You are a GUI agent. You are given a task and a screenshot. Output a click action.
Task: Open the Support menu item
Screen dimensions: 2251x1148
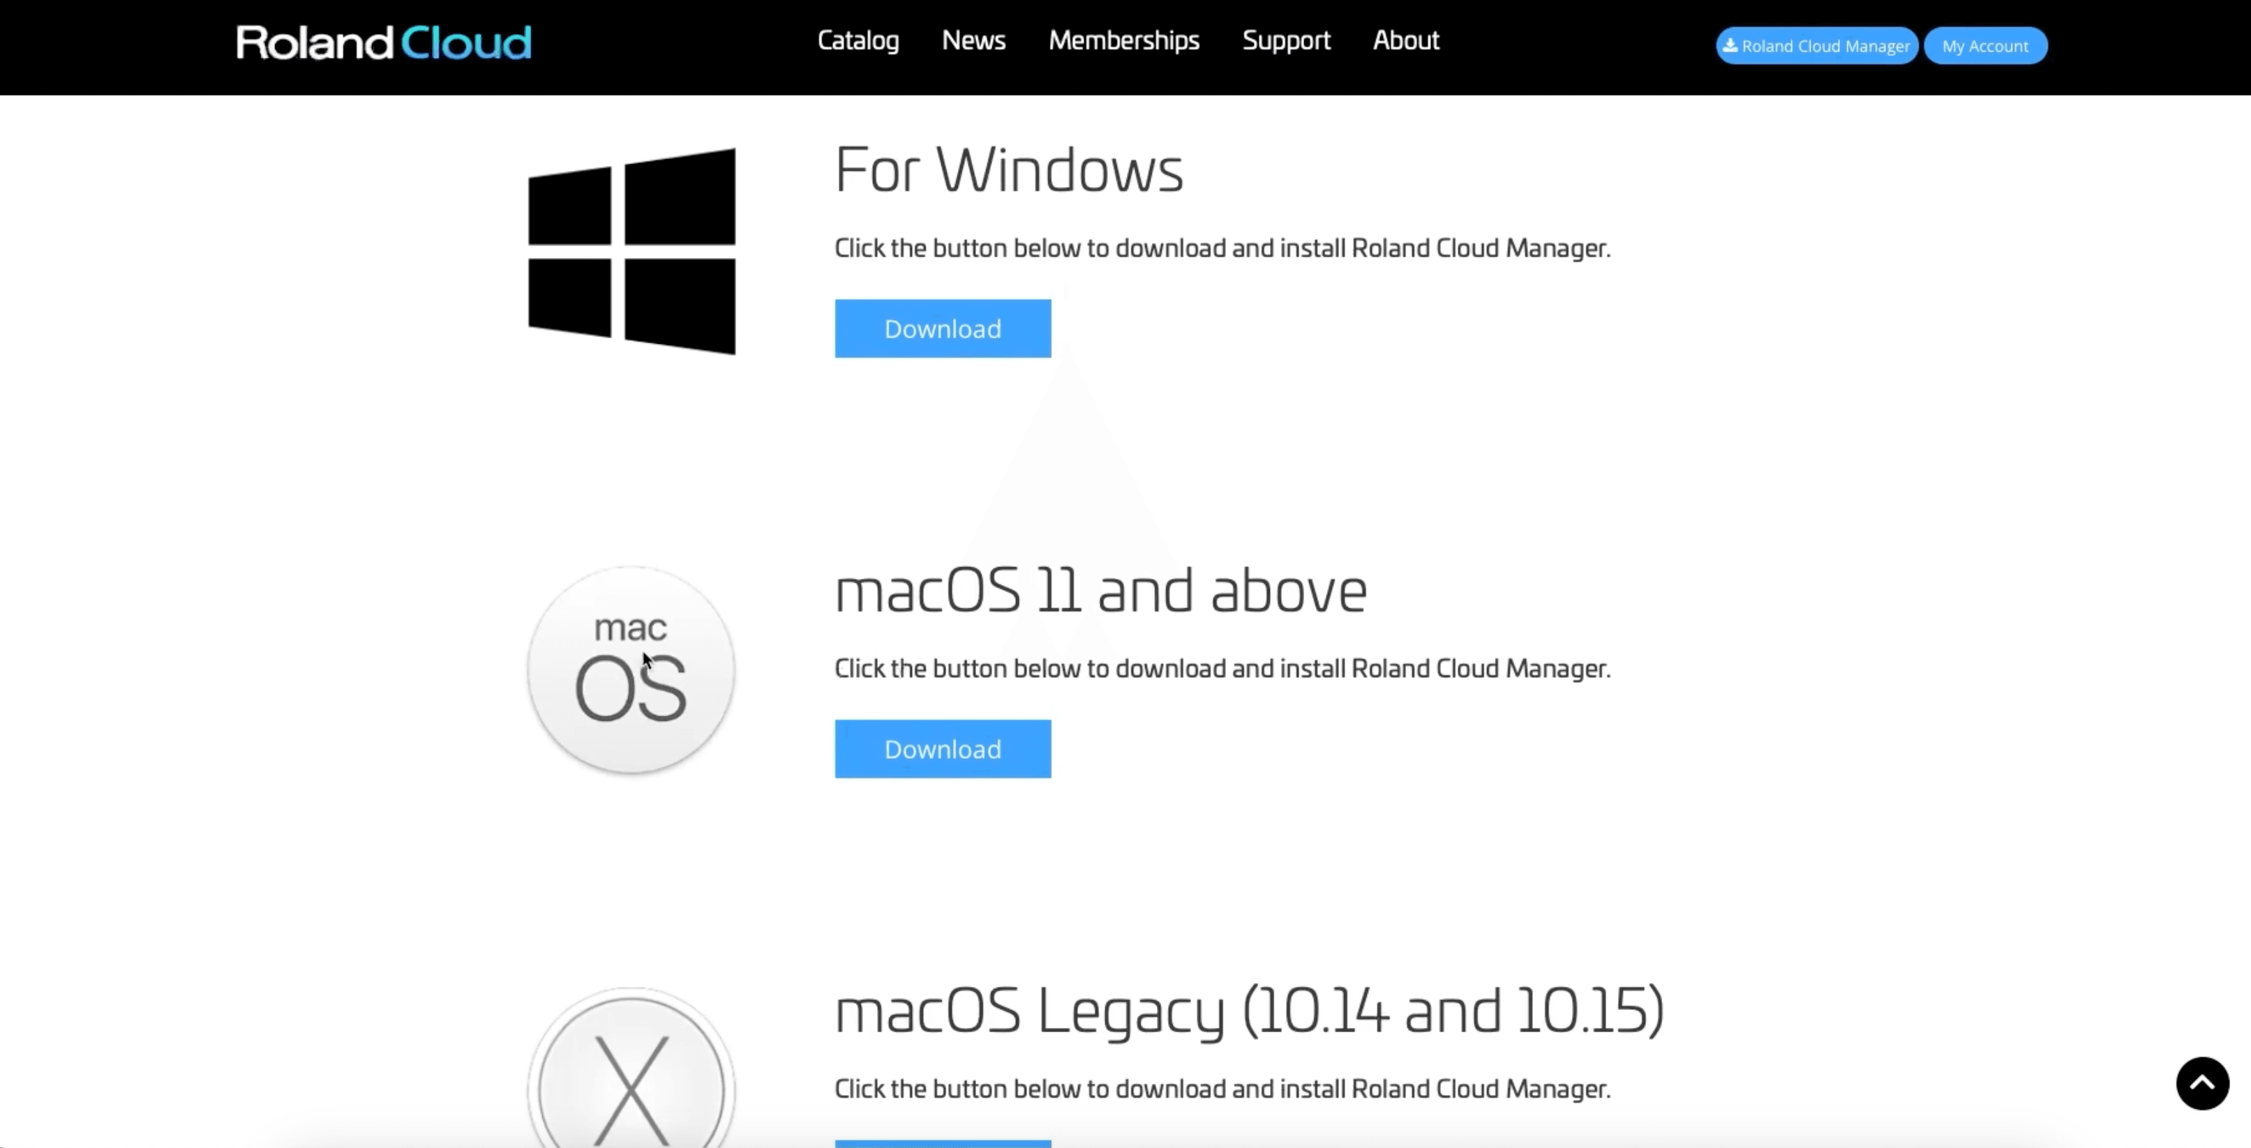pyautogui.click(x=1285, y=40)
